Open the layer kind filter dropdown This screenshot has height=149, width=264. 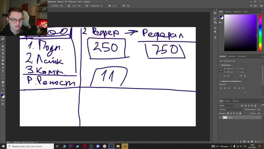227,106
